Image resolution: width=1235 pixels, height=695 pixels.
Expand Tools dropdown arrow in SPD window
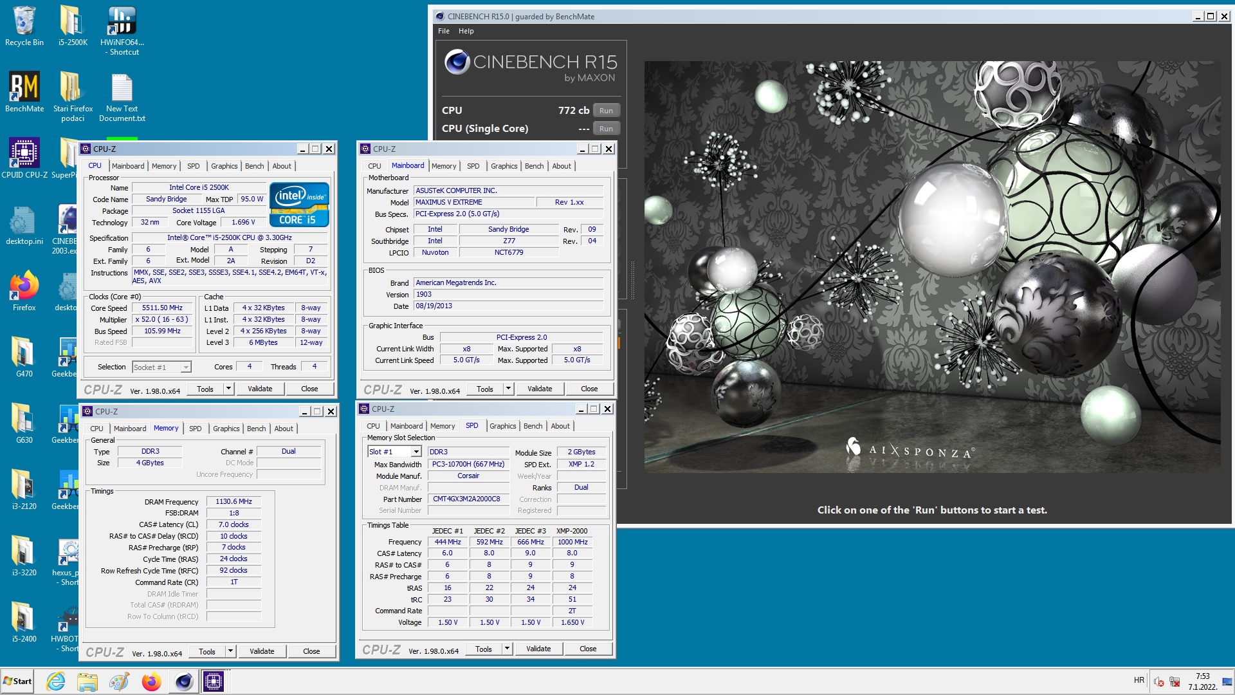pyautogui.click(x=507, y=649)
